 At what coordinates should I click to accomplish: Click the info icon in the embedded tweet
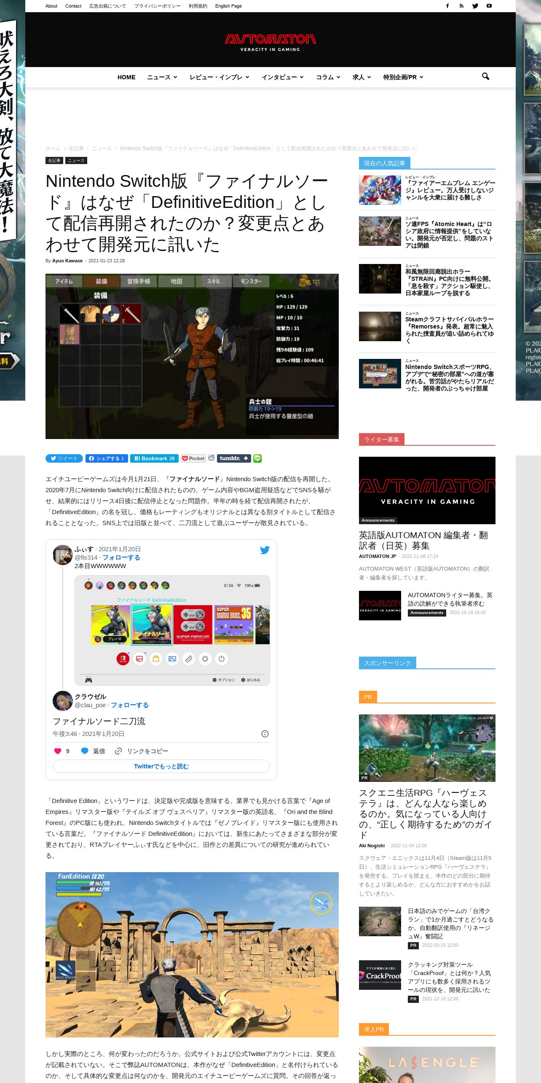265,734
